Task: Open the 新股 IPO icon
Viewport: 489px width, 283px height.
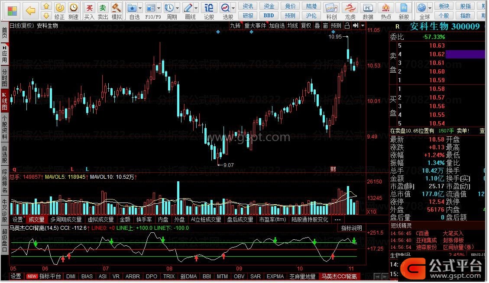Action: click(404, 11)
